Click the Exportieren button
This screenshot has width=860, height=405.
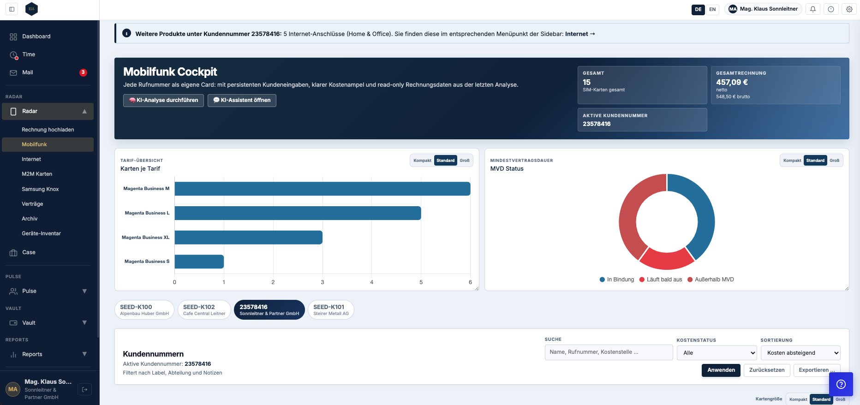coord(817,370)
